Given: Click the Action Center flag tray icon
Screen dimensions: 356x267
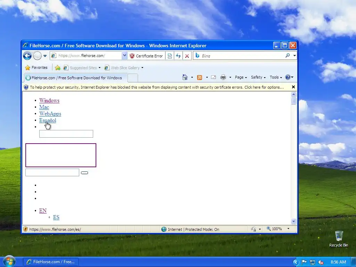Looking at the screenshot, I should pyautogui.click(x=304, y=262).
